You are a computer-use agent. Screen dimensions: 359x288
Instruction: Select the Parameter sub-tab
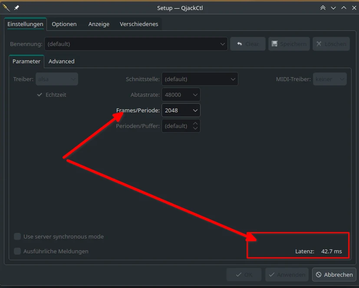tap(26, 61)
